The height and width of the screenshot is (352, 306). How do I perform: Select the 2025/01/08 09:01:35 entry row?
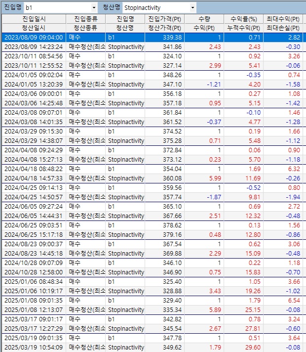coord(34,300)
